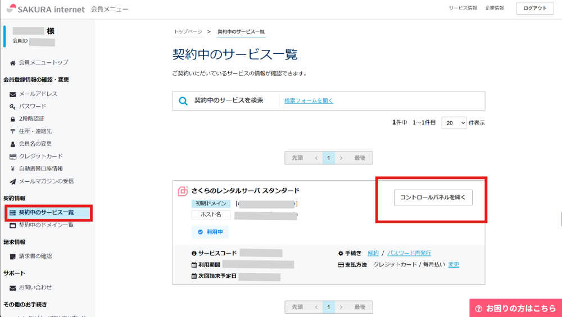
Task: Click the list icon beside 契約中のサービス一覧
Action: [x=12, y=213]
